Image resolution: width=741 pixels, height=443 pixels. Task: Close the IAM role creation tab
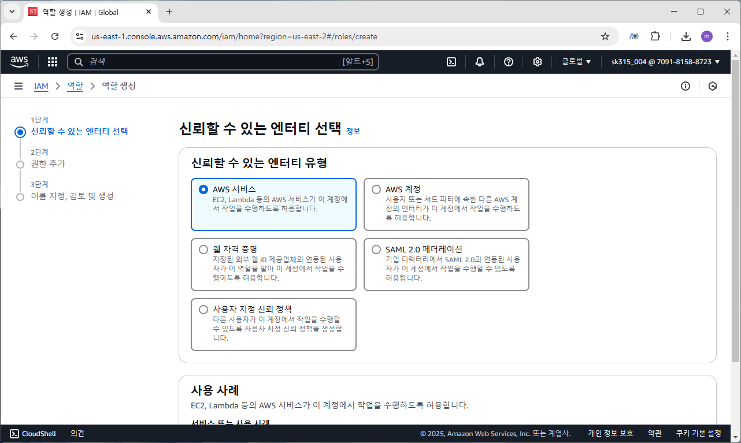pyautogui.click(x=149, y=12)
